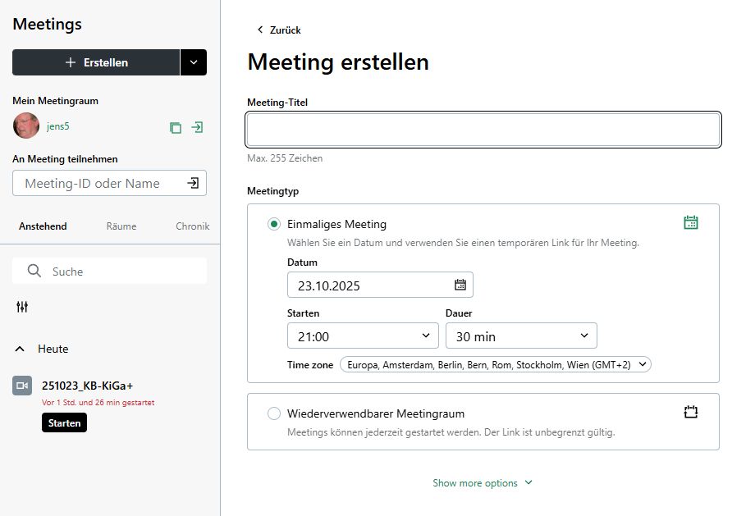Click inside the Meeting-Titel input field
The width and height of the screenshot is (755, 516).
483,129
